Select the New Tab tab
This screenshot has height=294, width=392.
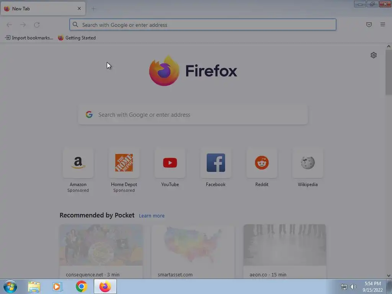43,8
